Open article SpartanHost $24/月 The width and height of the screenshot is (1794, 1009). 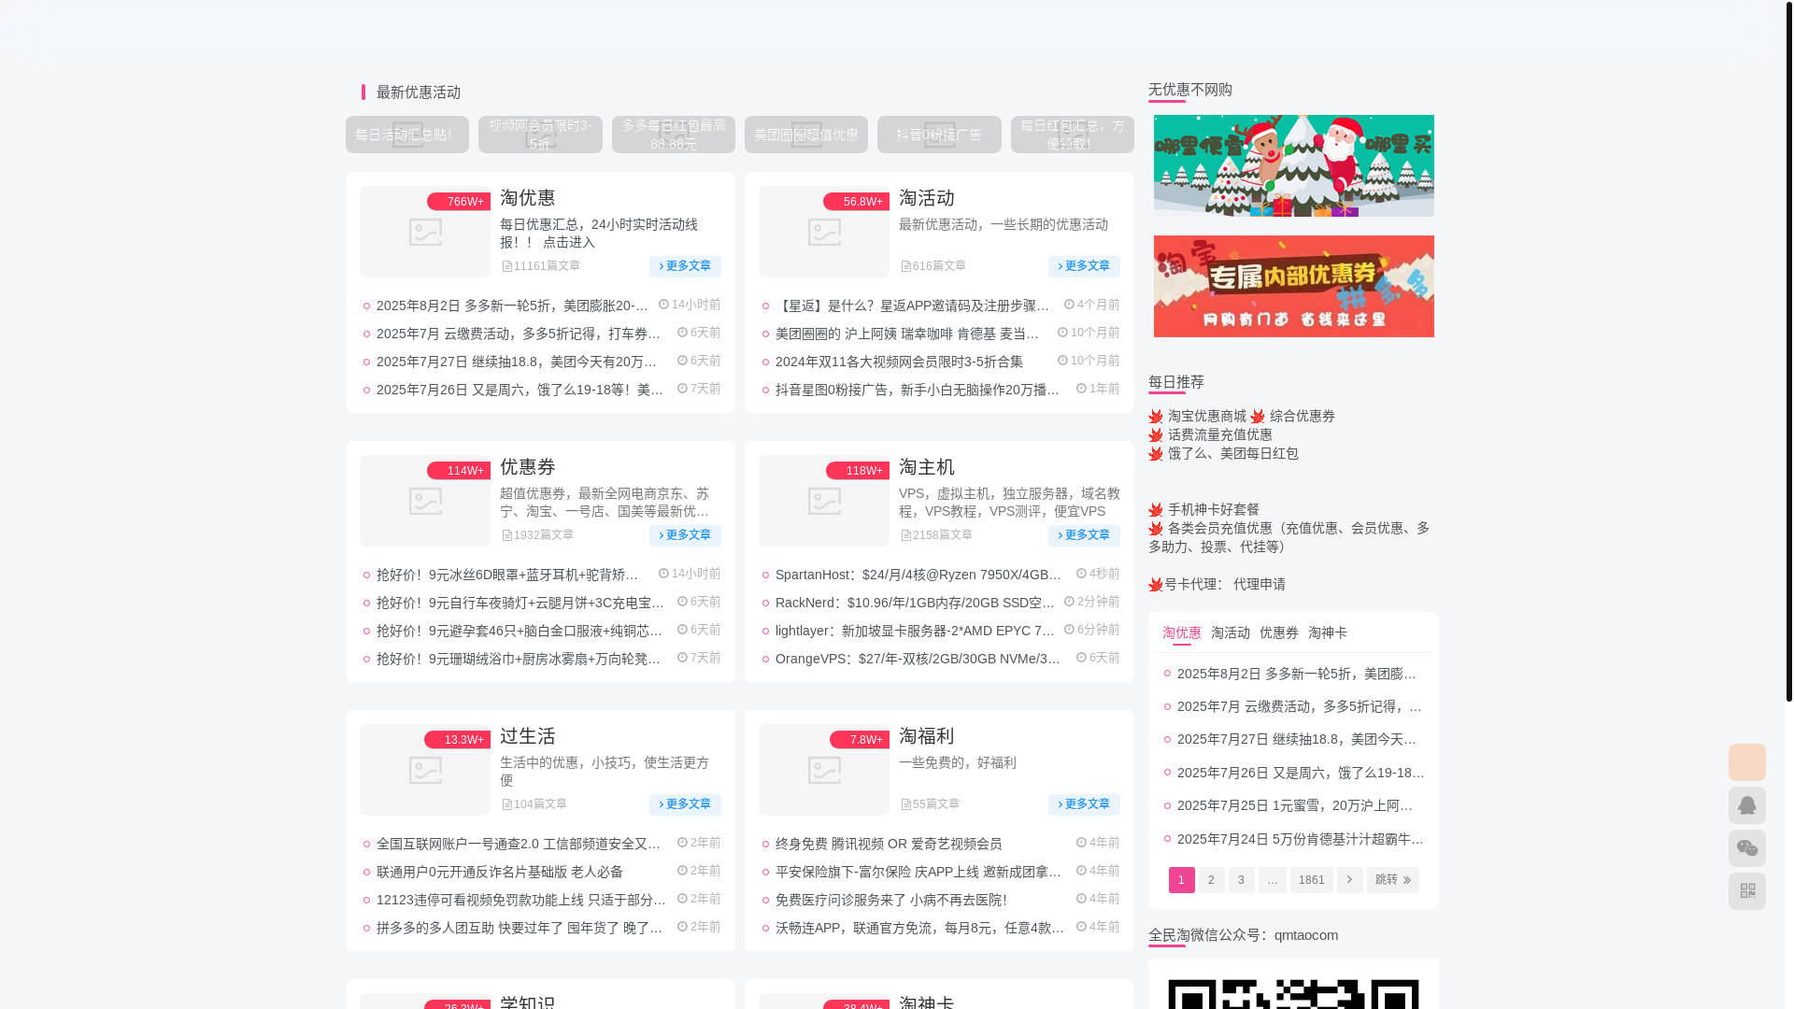coord(918,575)
